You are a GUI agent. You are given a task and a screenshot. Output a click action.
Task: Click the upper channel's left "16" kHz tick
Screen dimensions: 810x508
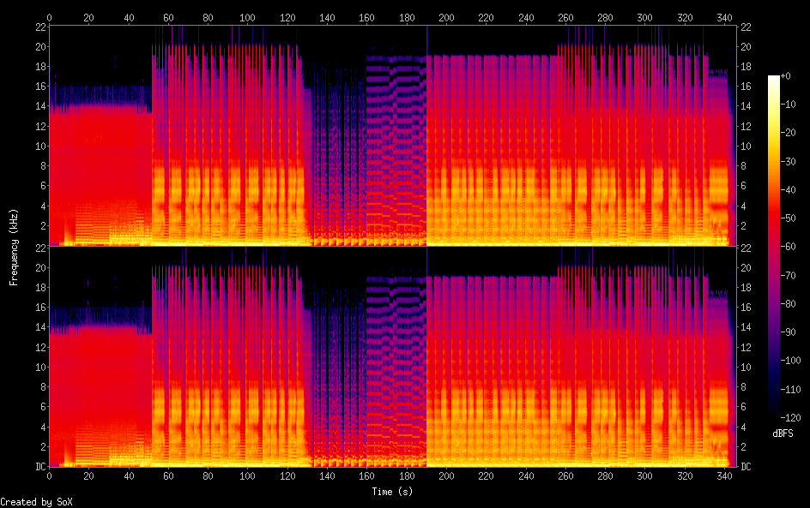pos(41,87)
